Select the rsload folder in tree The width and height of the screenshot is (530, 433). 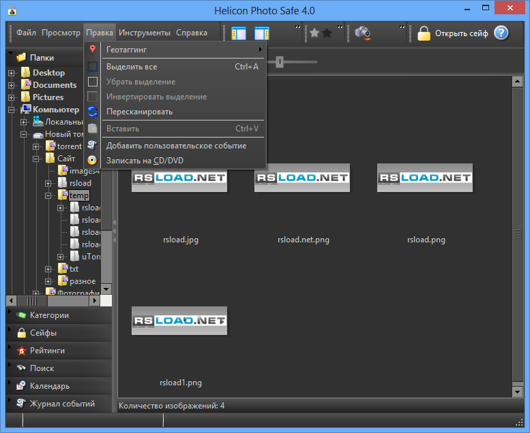(x=80, y=183)
